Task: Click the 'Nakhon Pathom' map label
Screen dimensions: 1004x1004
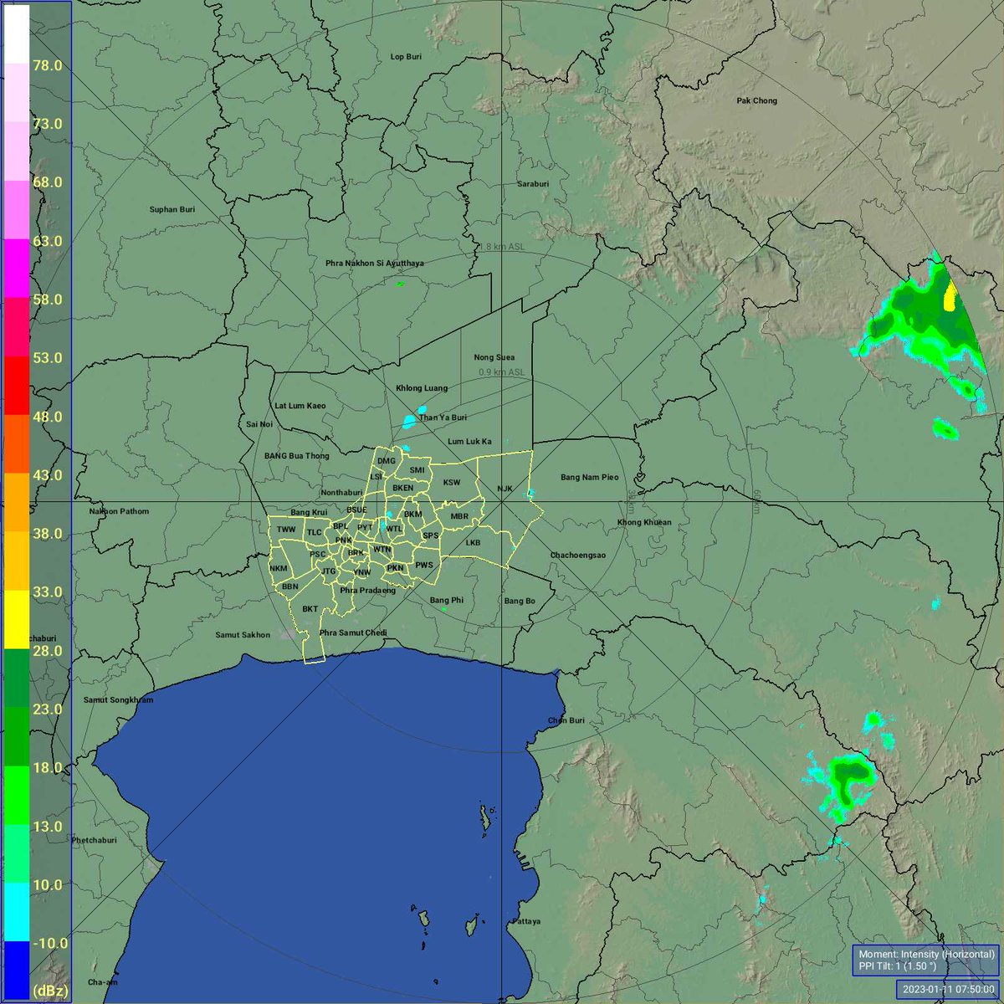Action: point(119,511)
